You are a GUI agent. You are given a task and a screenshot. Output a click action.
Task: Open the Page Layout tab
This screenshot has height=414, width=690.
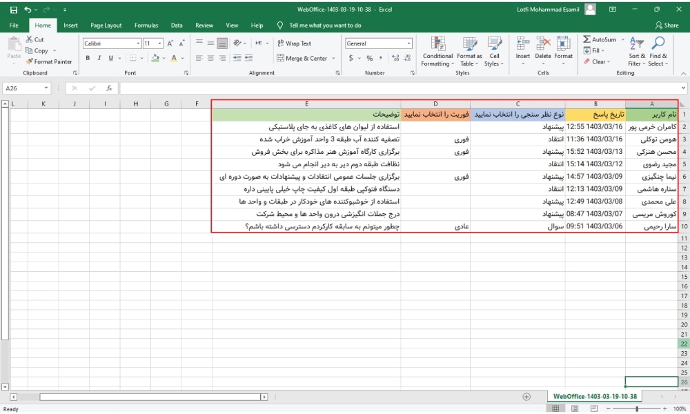pyautogui.click(x=106, y=25)
